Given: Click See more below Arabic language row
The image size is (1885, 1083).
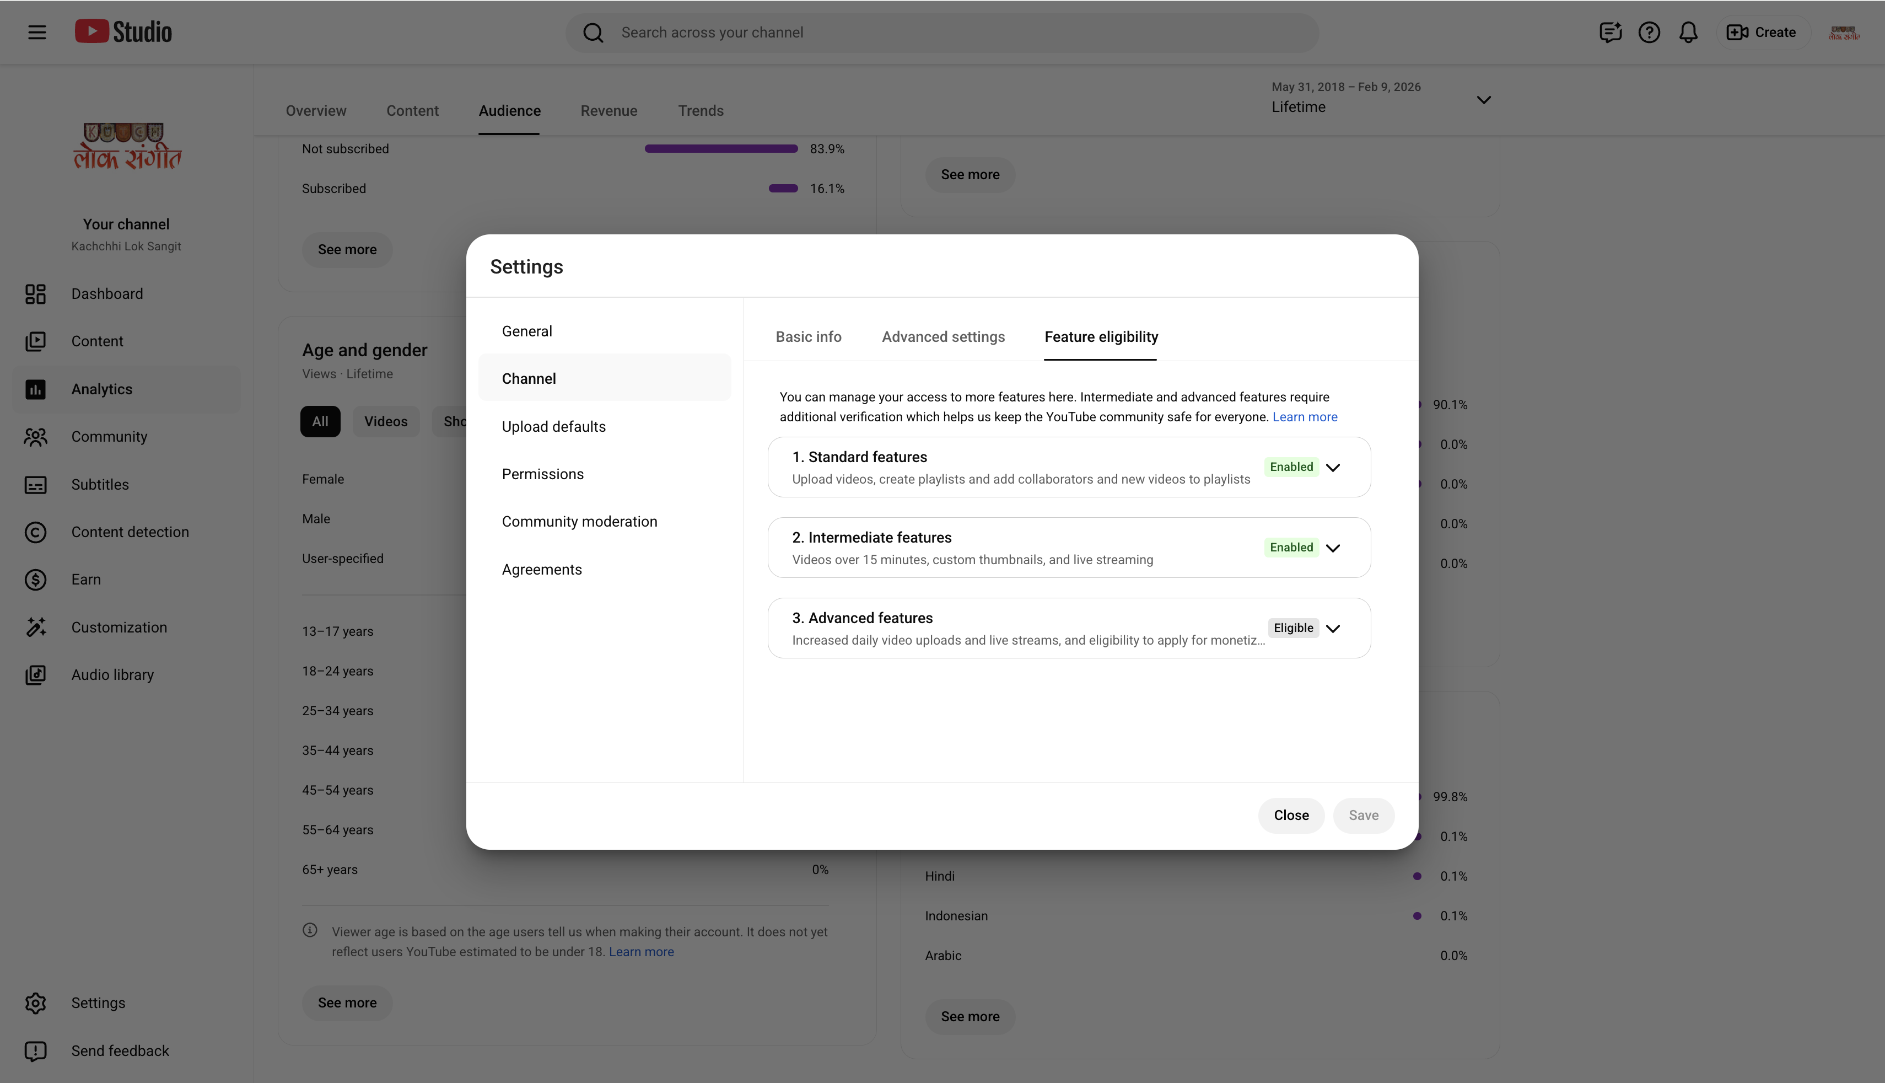Looking at the screenshot, I should pyautogui.click(x=970, y=1017).
